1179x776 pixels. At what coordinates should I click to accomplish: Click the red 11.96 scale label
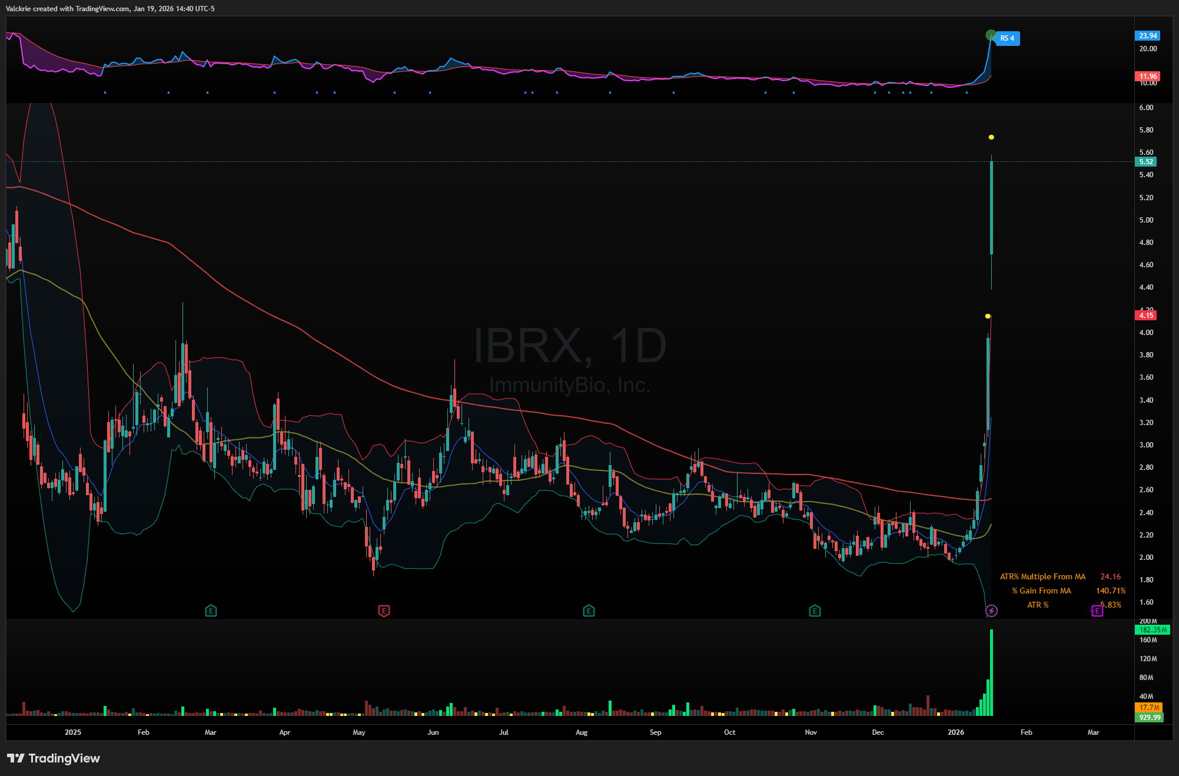pos(1147,77)
